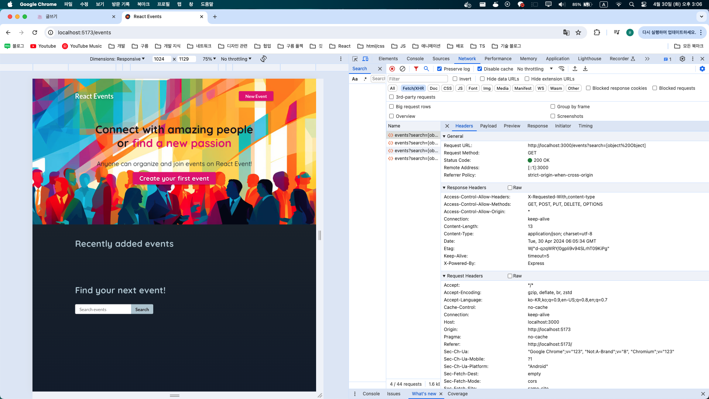709x399 pixels.
Task: Open the Dimensions: Responsive dropdown
Action: (x=117, y=59)
